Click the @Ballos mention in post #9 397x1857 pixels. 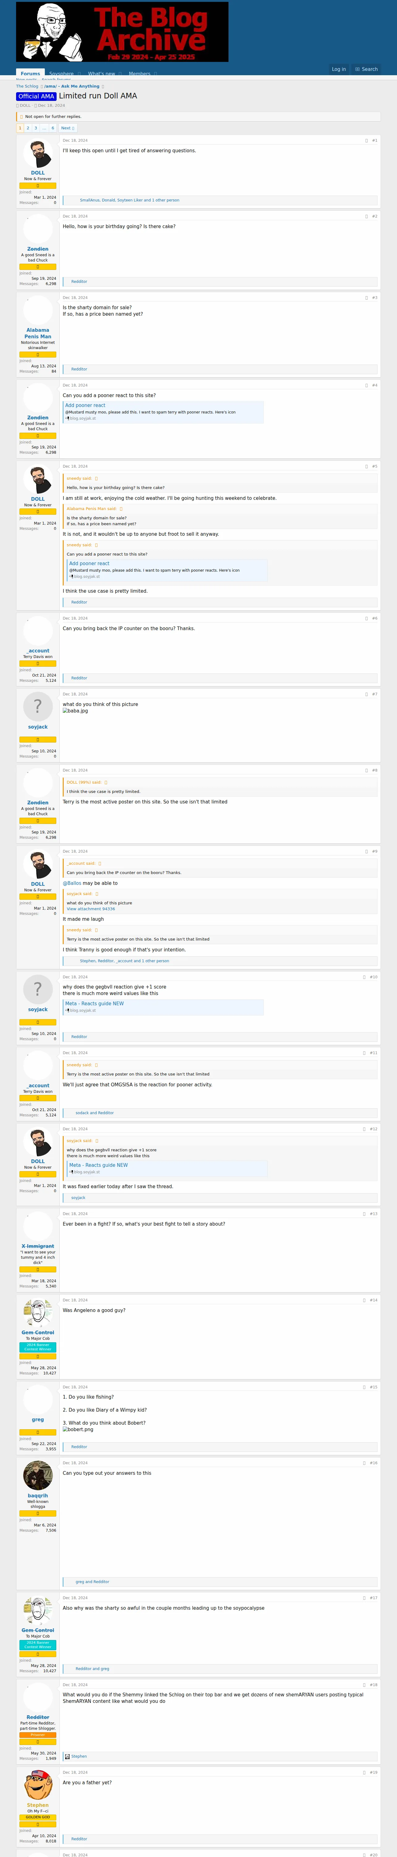click(x=72, y=883)
